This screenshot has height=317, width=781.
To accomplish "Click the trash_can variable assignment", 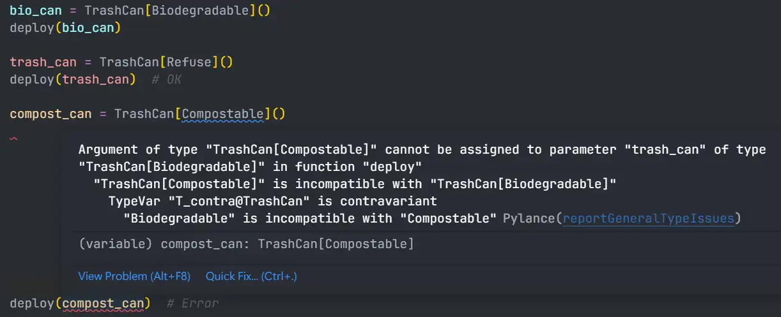I will 43,63.
